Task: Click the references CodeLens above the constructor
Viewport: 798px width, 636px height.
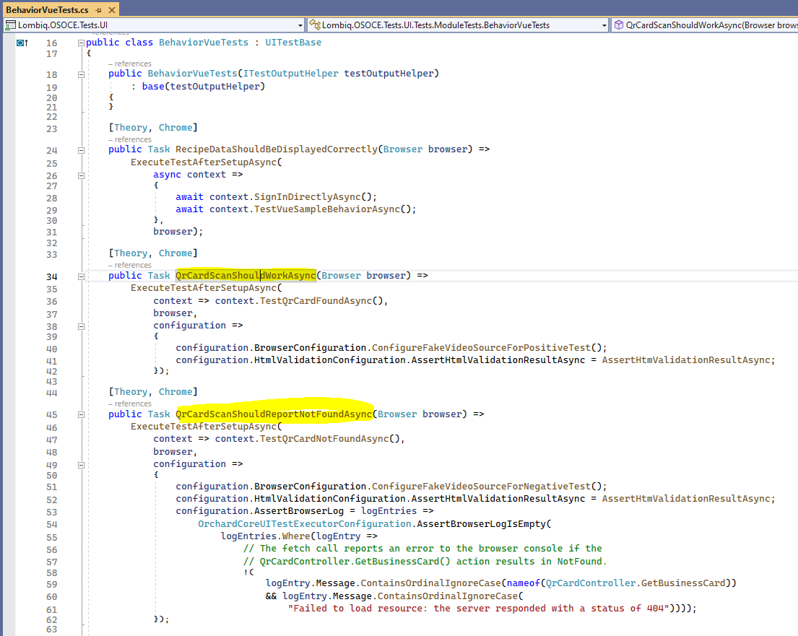Action: click(x=130, y=64)
